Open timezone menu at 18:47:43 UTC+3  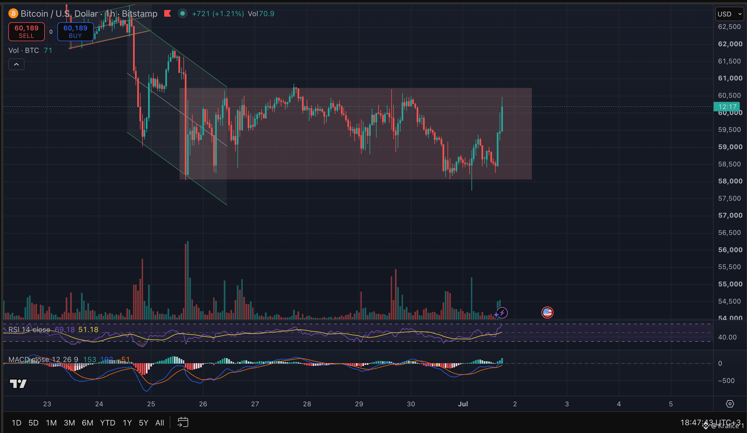pyautogui.click(x=710, y=422)
